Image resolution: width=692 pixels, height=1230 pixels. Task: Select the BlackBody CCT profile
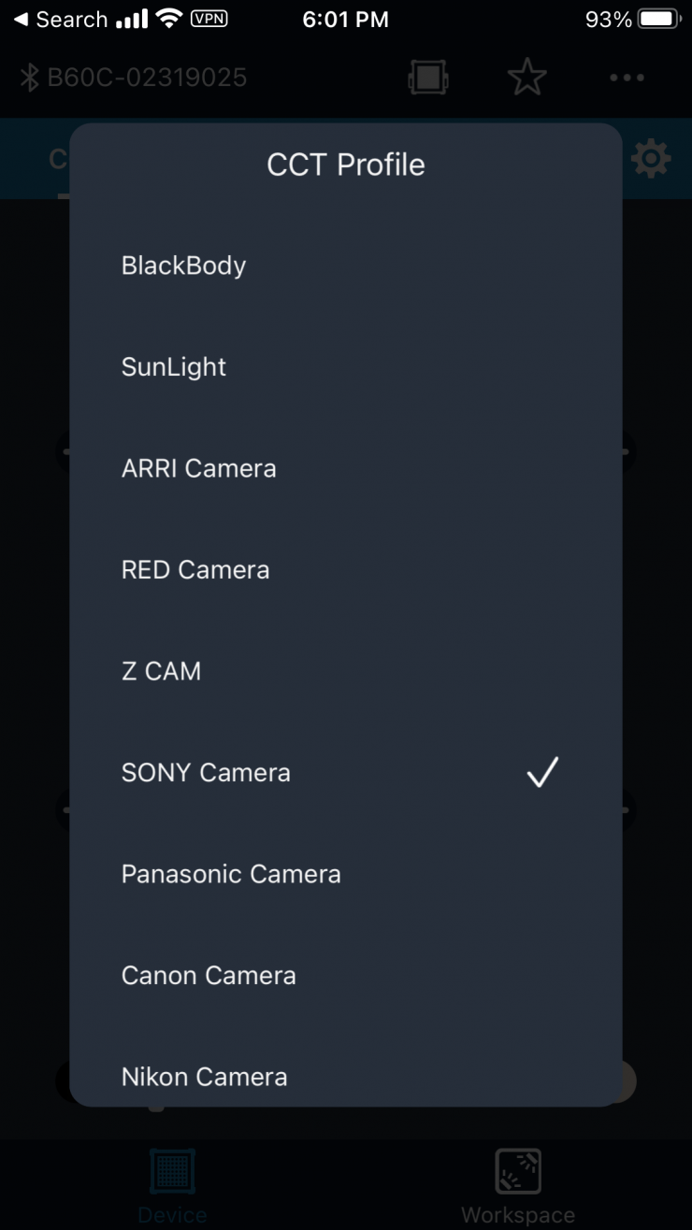(183, 265)
